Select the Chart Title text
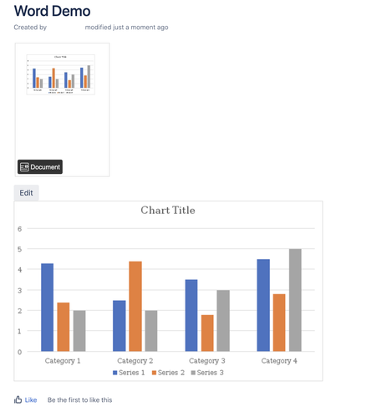387x407 pixels. pyautogui.click(x=168, y=210)
